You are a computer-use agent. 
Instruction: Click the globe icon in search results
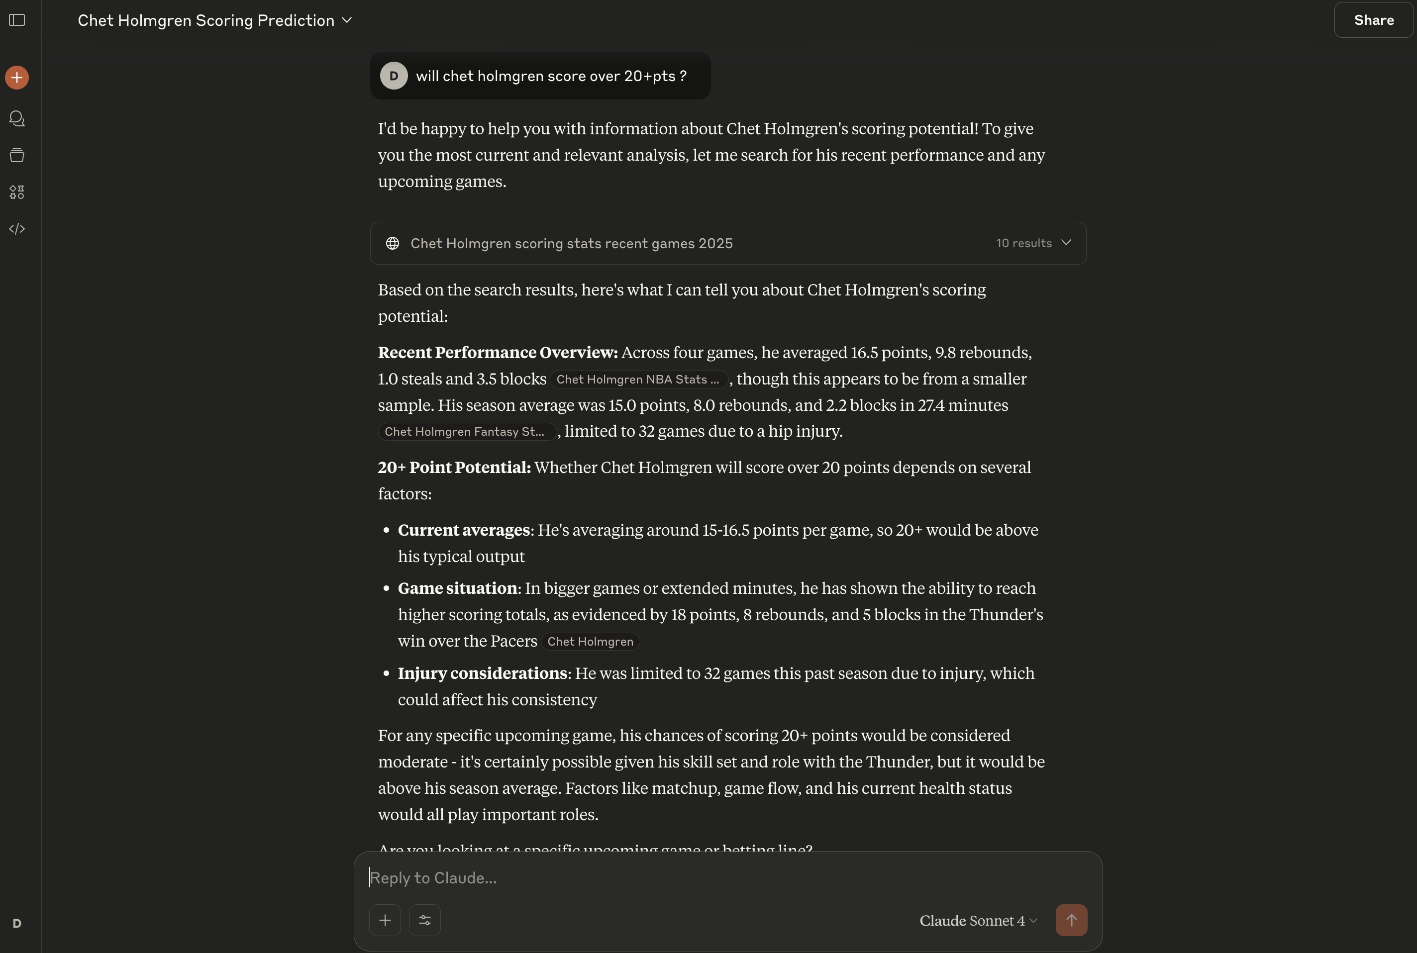(x=393, y=243)
